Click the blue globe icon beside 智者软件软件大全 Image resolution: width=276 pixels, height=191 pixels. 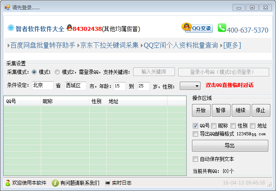[11, 28]
